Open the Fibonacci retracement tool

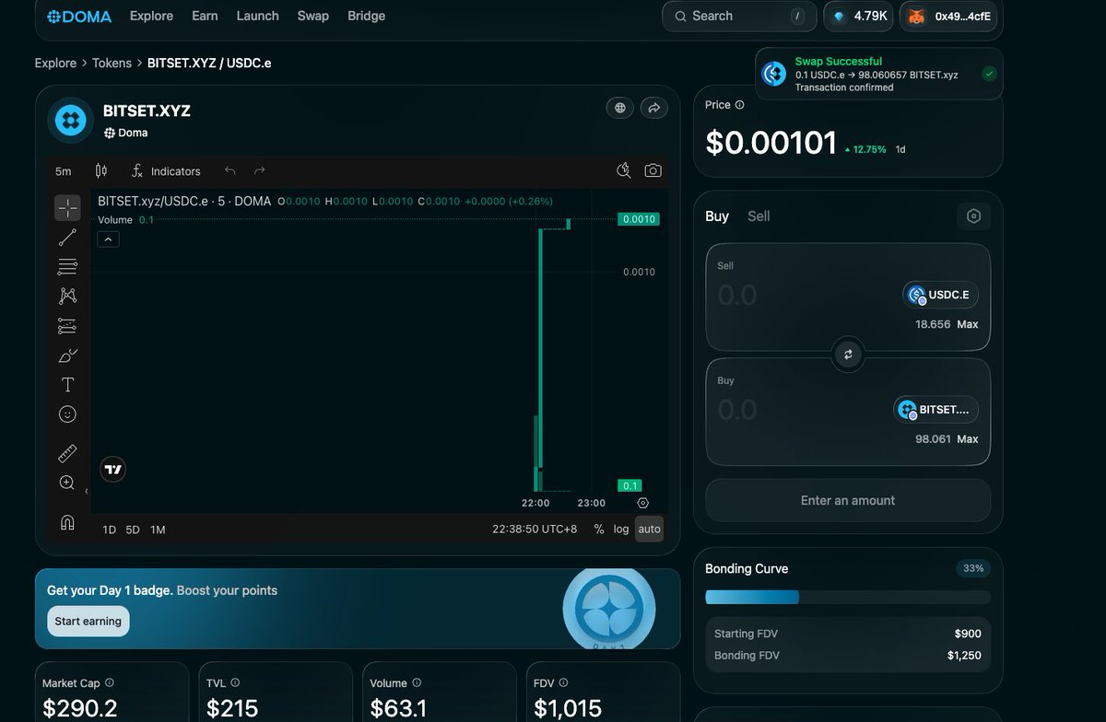[x=67, y=267]
